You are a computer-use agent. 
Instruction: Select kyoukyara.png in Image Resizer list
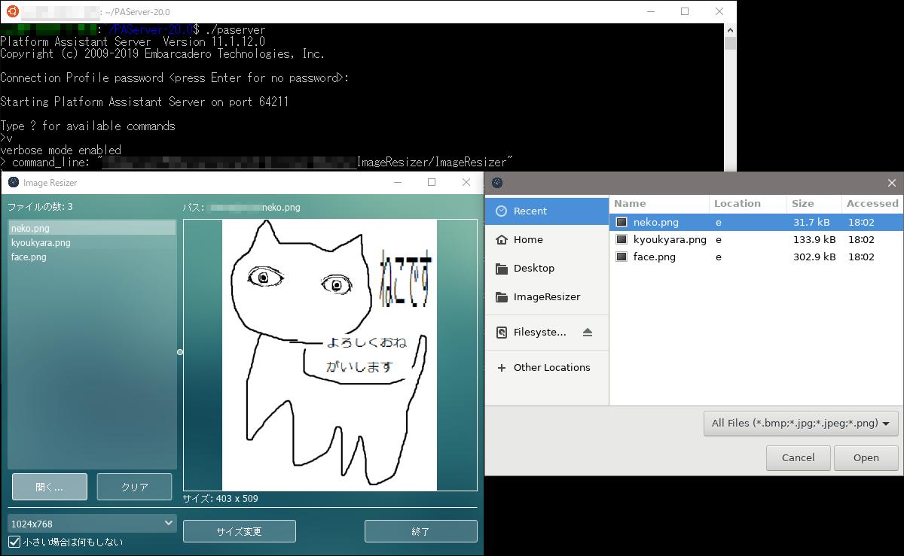[92, 242]
